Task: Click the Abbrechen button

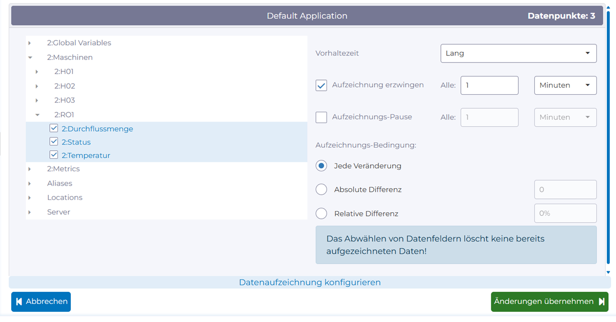Action: coord(41,301)
